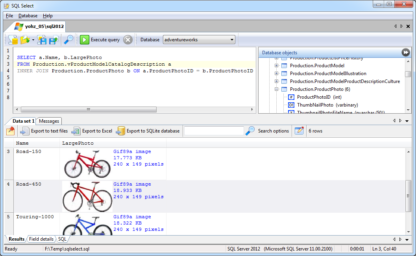416x256 pixels.
Task: Click the Execute query button
Action: click(x=100, y=40)
